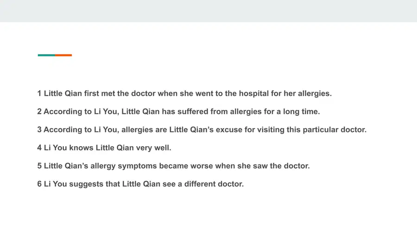Click the number 5 before the fifth sentence
417x234 pixels.
39,166
